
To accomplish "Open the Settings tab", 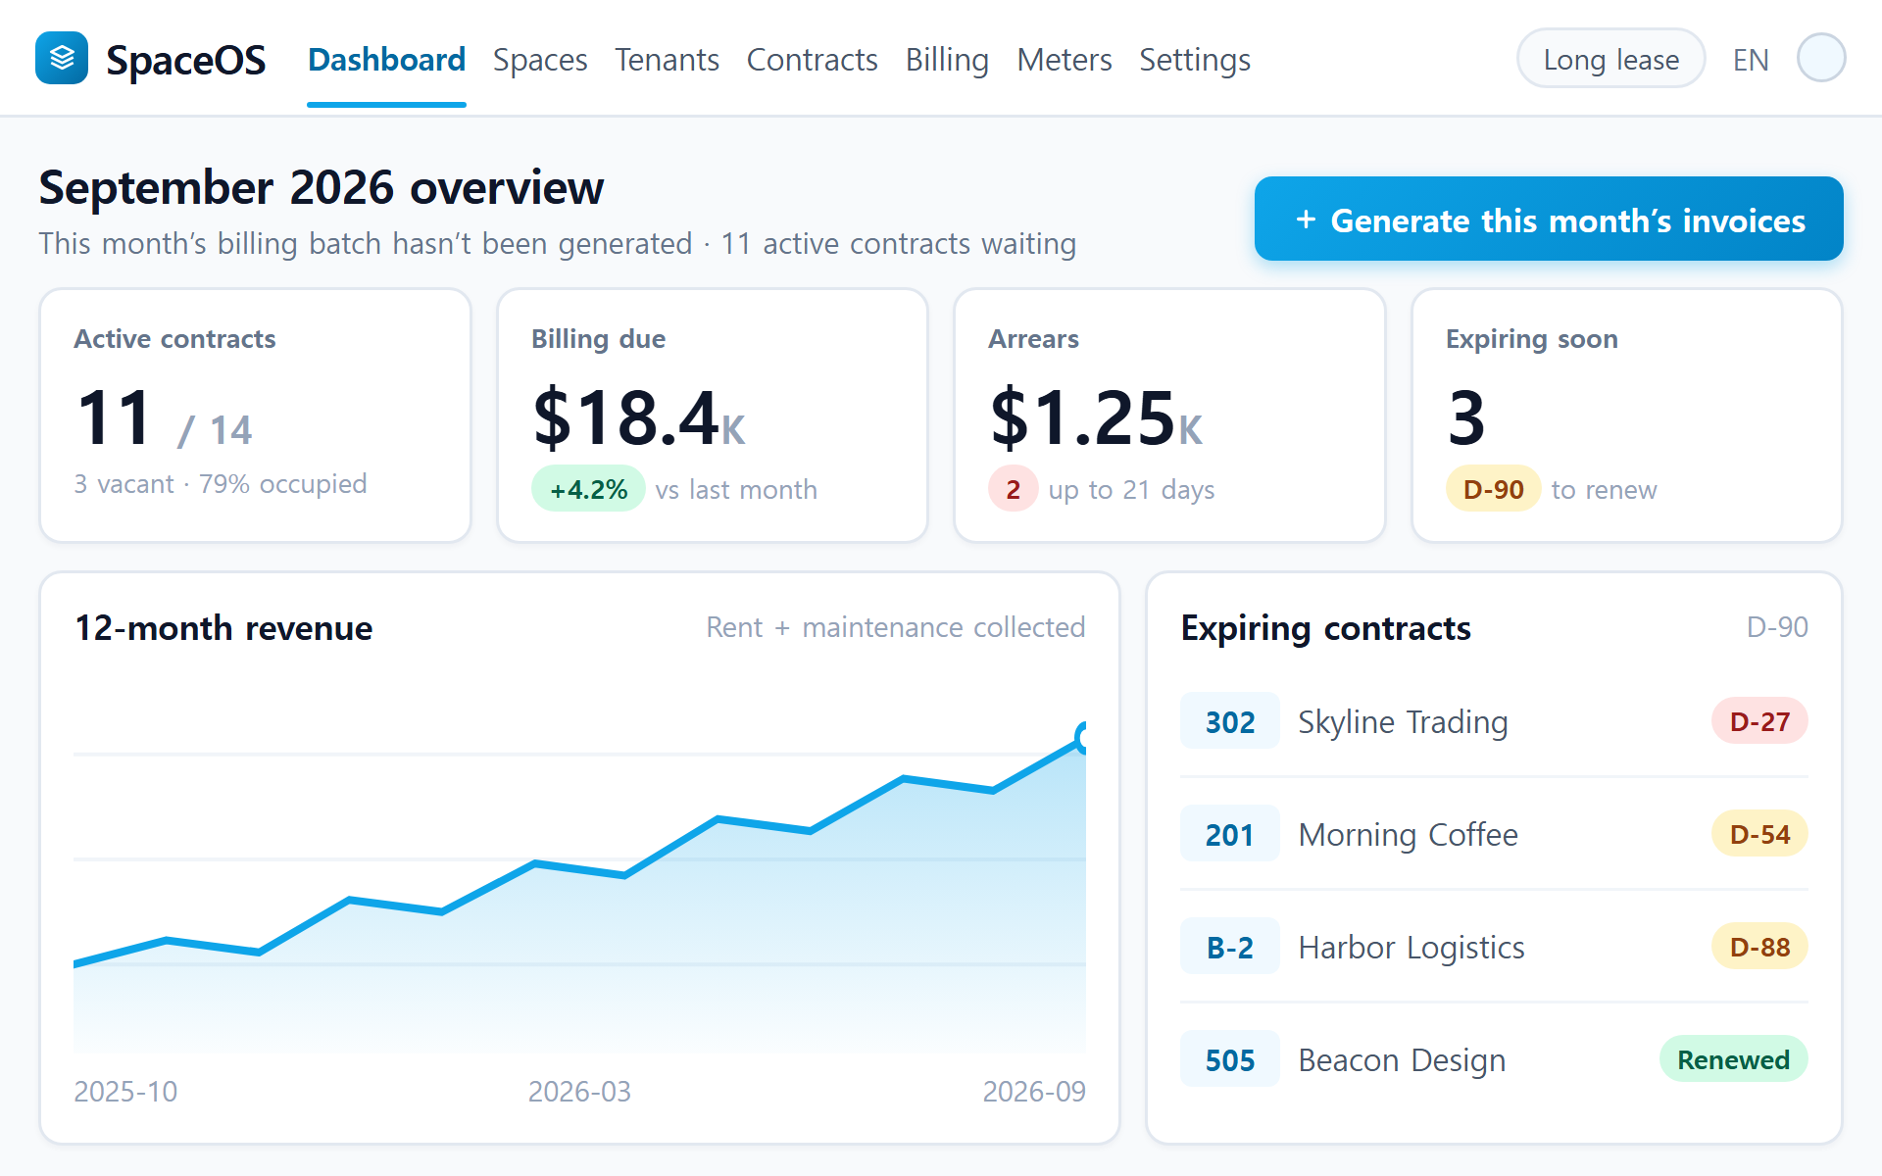I will pyautogui.click(x=1195, y=60).
